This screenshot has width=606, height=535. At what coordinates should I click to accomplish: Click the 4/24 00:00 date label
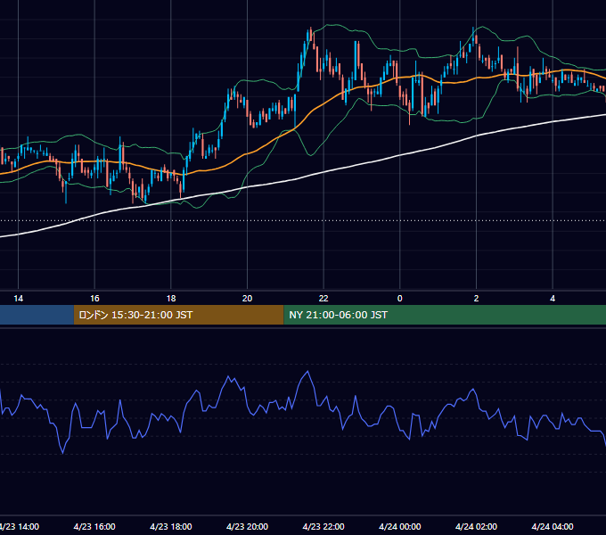400,526
